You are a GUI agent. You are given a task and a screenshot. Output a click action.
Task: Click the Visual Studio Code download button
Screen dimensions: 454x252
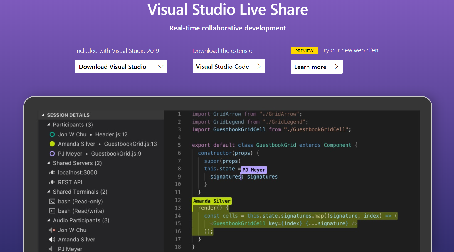coord(229,67)
